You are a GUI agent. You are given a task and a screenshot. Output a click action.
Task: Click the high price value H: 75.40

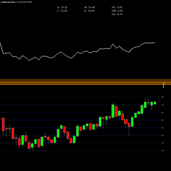click(90, 8)
